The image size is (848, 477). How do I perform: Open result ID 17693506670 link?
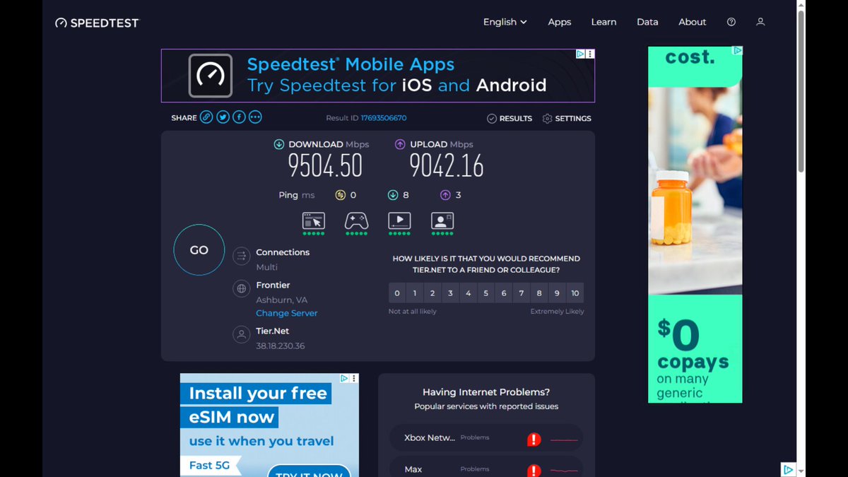tap(384, 118)
